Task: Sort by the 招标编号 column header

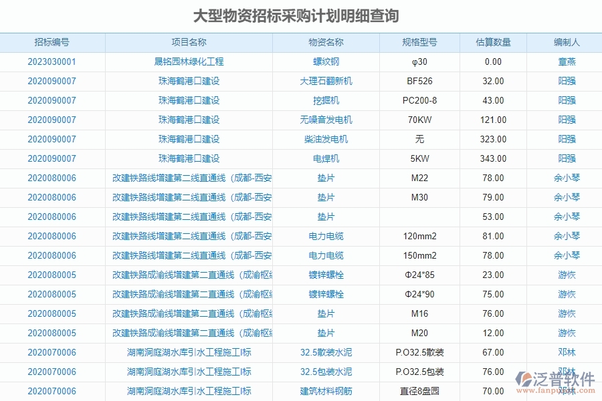Action: [52, 41]
